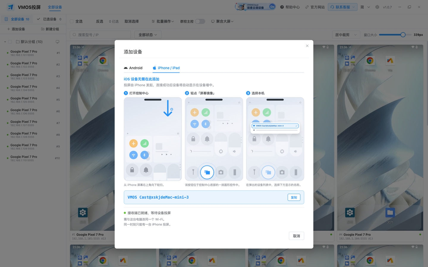
Task: Open the 设置 gear app on device #4 thumbnail
Action: click(x=350, y=212)
